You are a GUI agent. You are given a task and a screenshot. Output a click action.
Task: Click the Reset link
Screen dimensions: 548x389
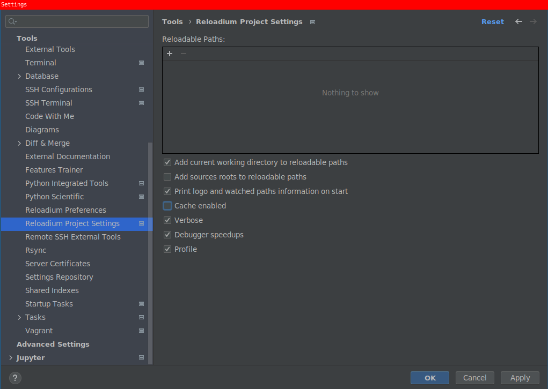coord(492,21)
